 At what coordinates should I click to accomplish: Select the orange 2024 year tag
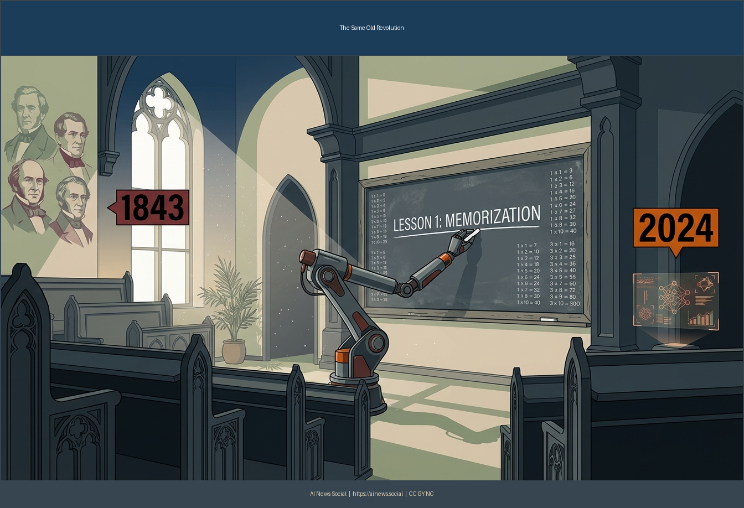676,227
